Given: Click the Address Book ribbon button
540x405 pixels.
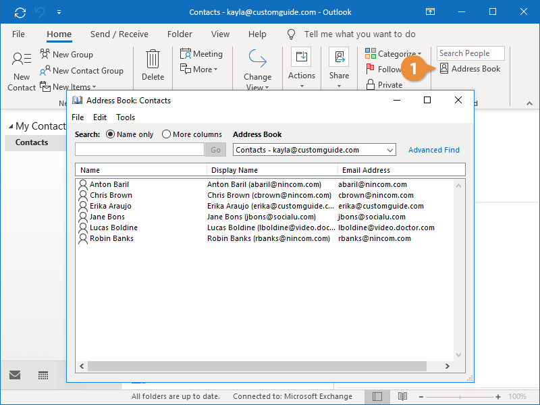Looking at the screenshot, I should pos(470,69).
